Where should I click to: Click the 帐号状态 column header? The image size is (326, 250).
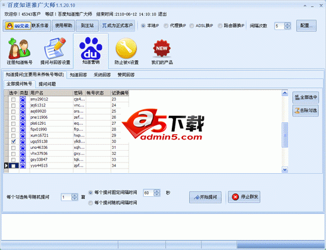[98, 93]
